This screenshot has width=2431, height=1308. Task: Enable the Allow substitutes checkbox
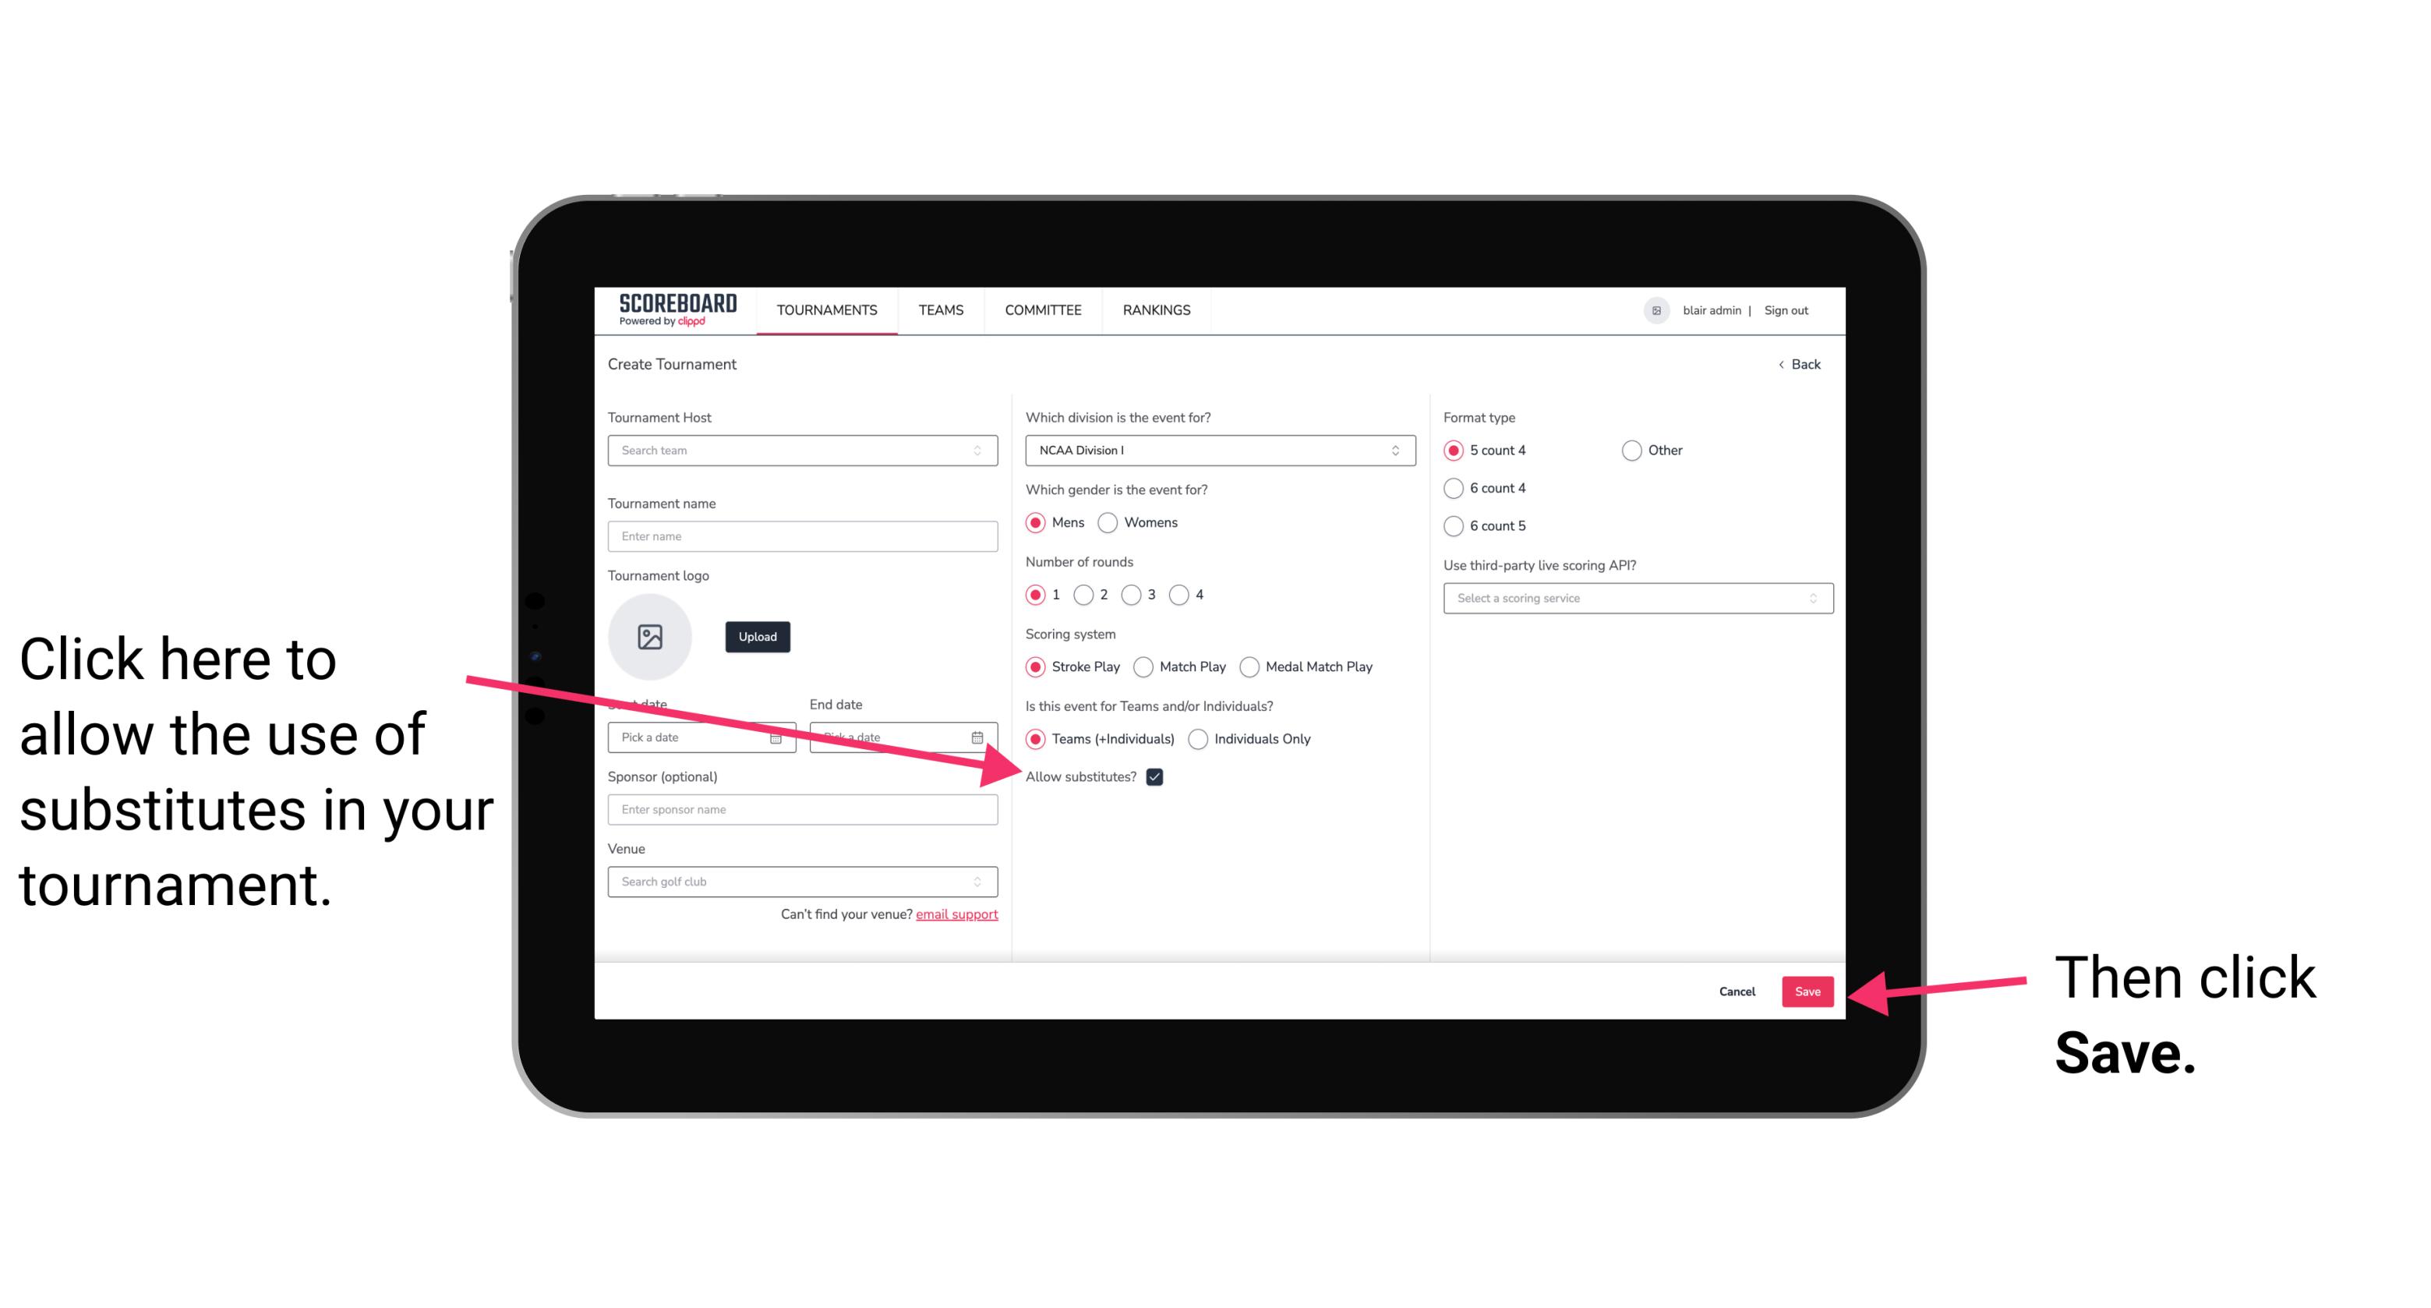pyautogui.click(x=1156, y=776)
